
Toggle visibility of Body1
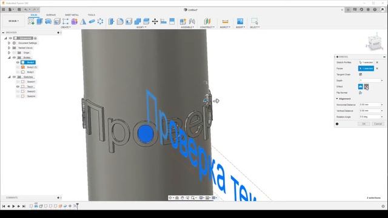pyautogui.click(x=18, y=62)
